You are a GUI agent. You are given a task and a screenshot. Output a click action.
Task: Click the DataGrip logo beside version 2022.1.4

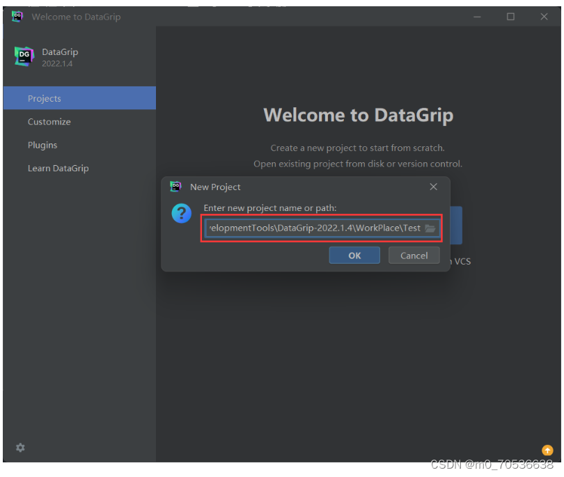point(24,56)
